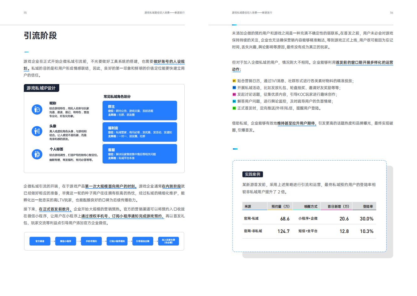Click the 20.6 table value

[x=344, y=219]
